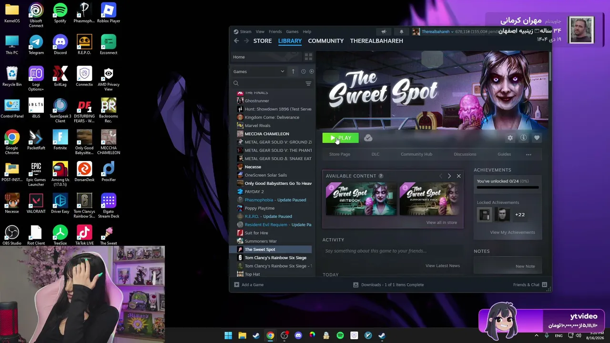Toggle the ready-to-play filter icon
Screen dimensions: 610x343
pyautogui.click(x=312, y=72)
